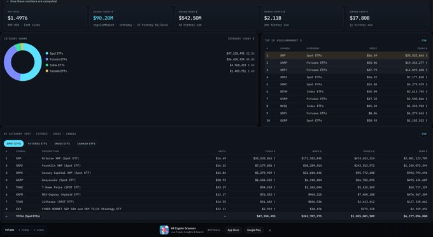
Task: Click Grayscale (Spot ETF) description
Action: pos(59,180)
